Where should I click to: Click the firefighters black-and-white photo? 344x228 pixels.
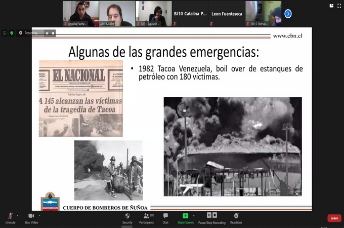[109, 170]
